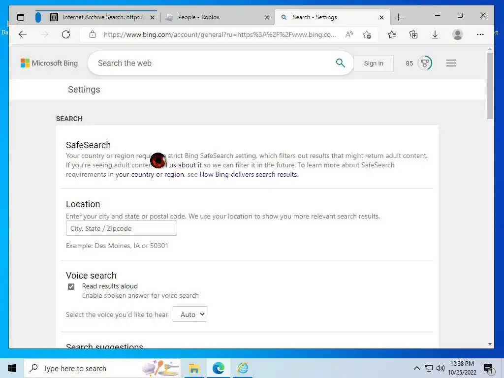The height and width of the screenshot is (378, 504).
Task: Add this page to favorites
Action: click(367, 34)
